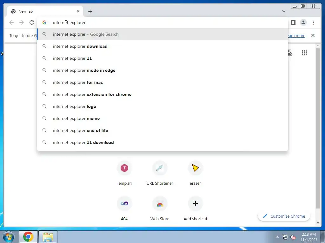Viewport: 325px width, 243px height.
Task: Pick the 'internet explorer 11' suggestion
Action: (162, 58)
